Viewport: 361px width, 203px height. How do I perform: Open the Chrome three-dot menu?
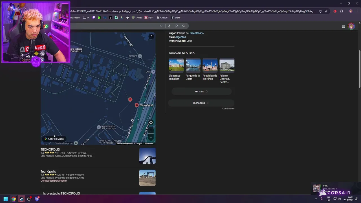click(357, 11)
